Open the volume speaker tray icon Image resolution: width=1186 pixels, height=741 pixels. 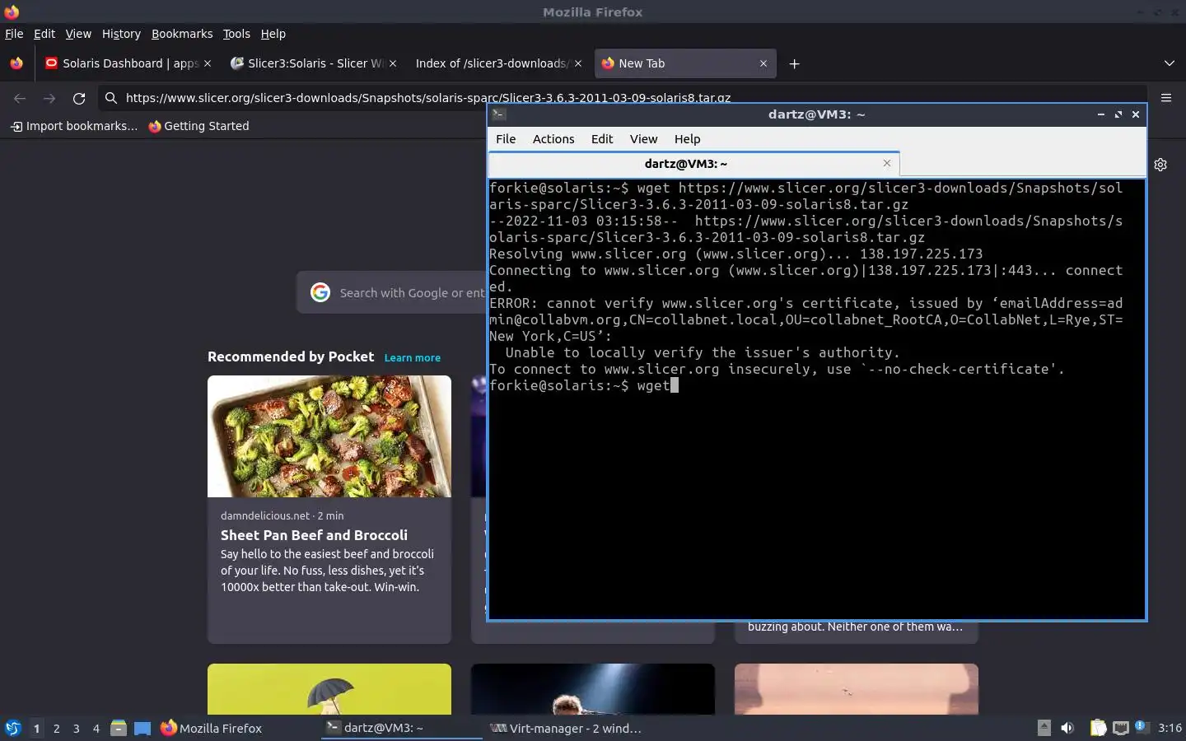(x=1067, y=727)
